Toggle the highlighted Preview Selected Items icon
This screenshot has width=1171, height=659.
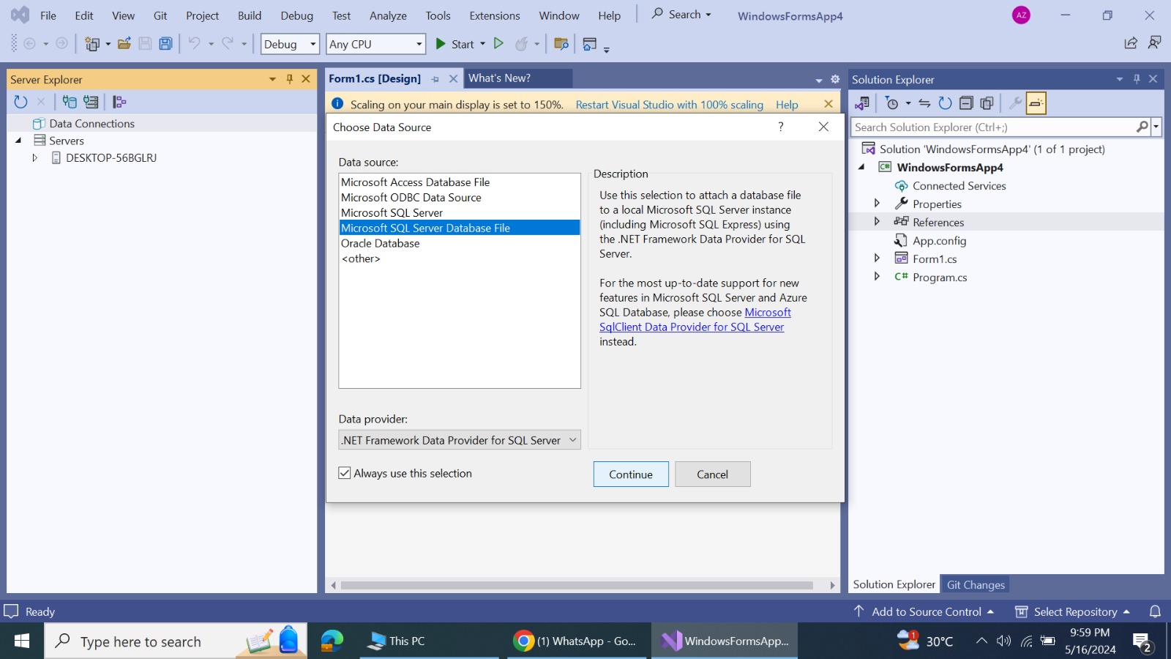(x=1036, y=103)
